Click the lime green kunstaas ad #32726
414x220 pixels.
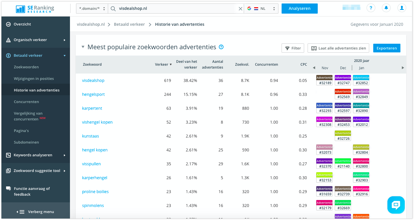[343, 136]
